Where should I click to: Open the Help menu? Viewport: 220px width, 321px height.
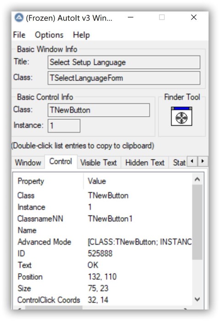pyautogui.click(x=81, y=35)
